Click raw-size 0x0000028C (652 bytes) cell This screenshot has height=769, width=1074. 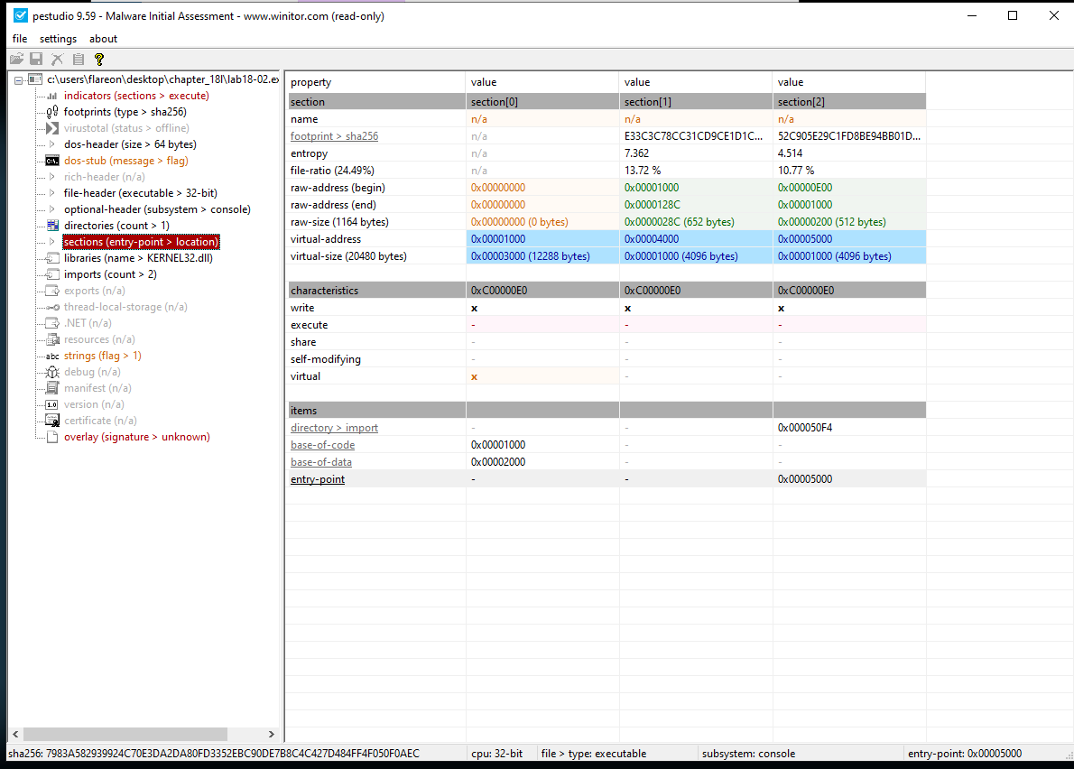696,222
